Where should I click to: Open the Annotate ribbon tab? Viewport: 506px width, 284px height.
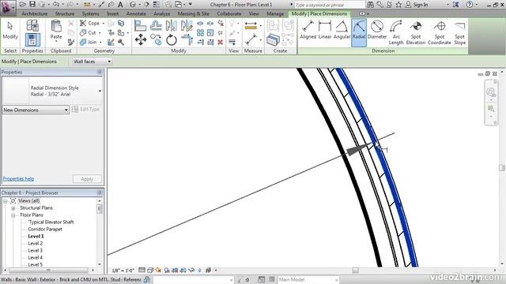tap(136, 14)
